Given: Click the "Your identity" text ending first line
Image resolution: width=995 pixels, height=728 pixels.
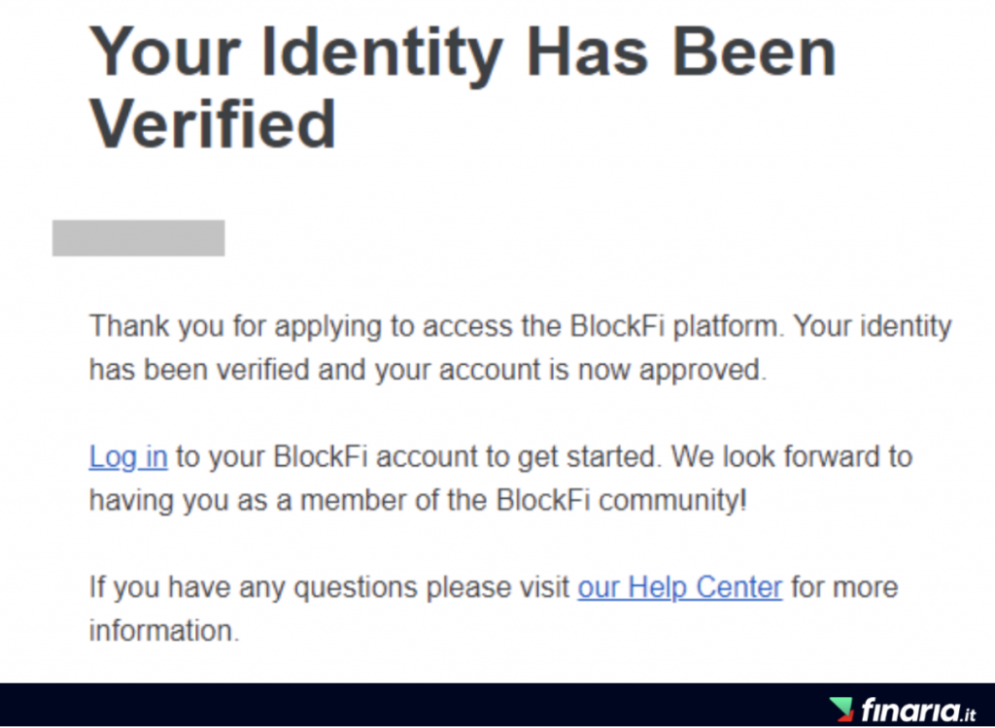Looking at the screenshot, I should (x=873, y=326).
